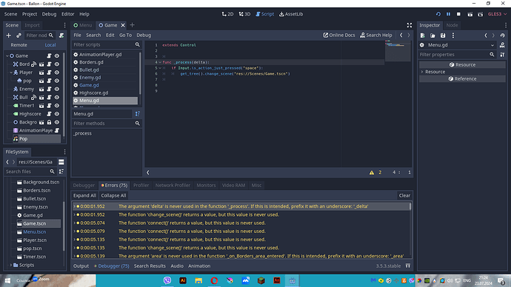Switch to Remote scene tree
The height and width of the screenshot is (287, 511).
(x=19, y=45)
